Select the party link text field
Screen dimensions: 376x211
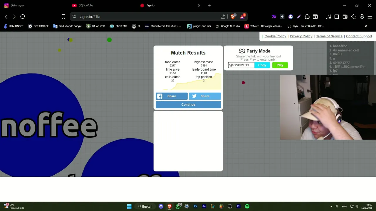[x=241, y=65]
